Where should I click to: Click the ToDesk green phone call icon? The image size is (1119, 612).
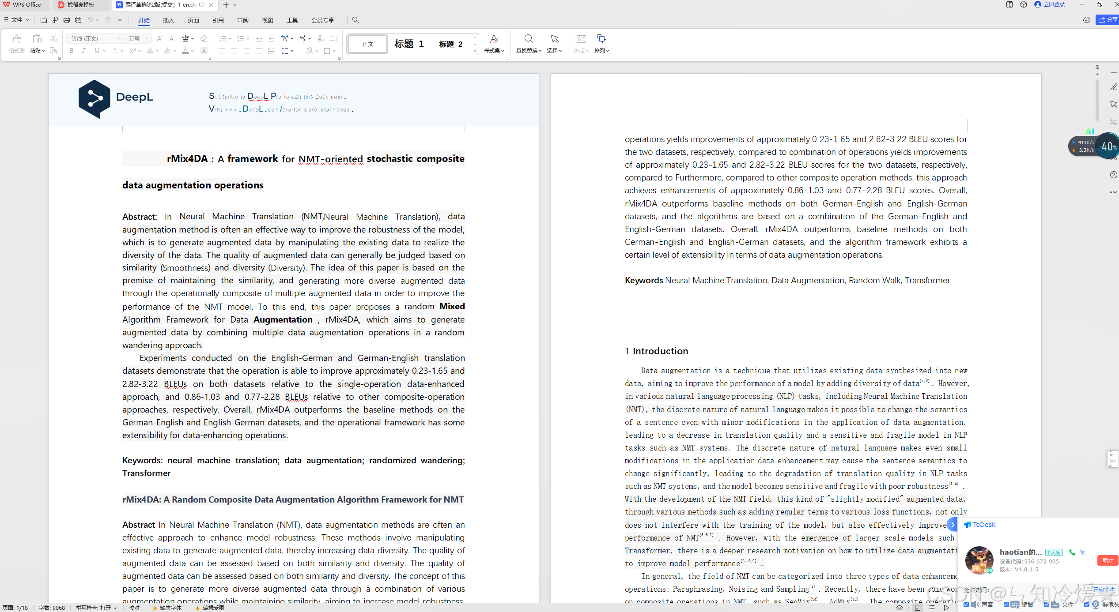1072,552
